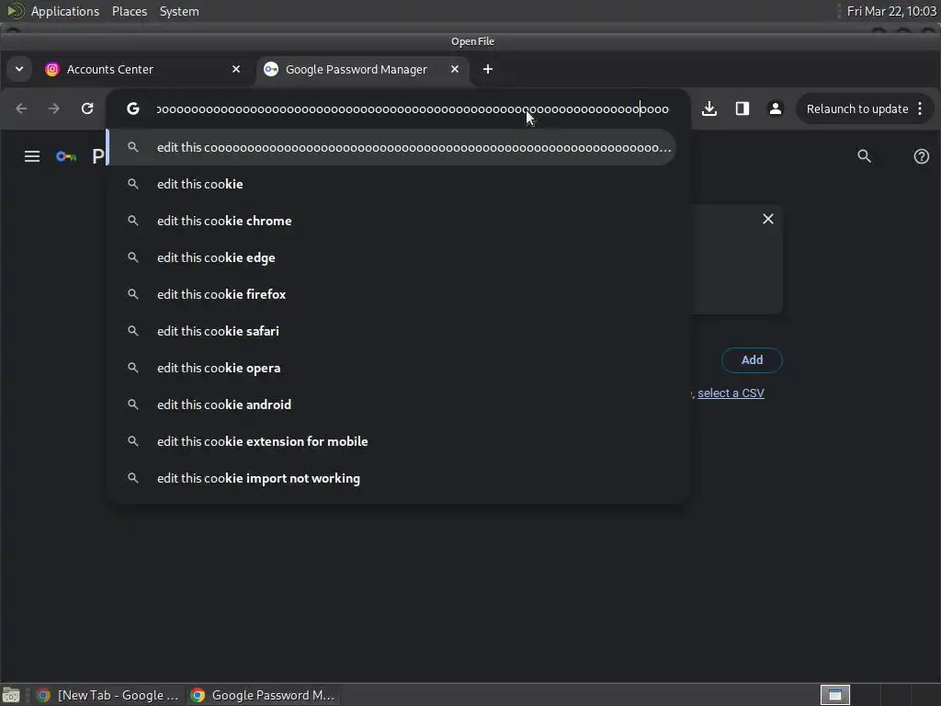Choose suggestion edit this cookie extension for mobile

[x=391, y=442]
